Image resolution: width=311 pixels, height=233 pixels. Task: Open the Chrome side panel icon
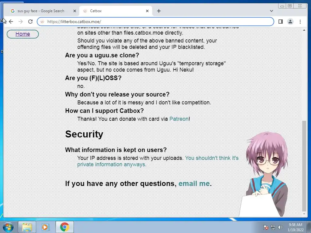280,22
